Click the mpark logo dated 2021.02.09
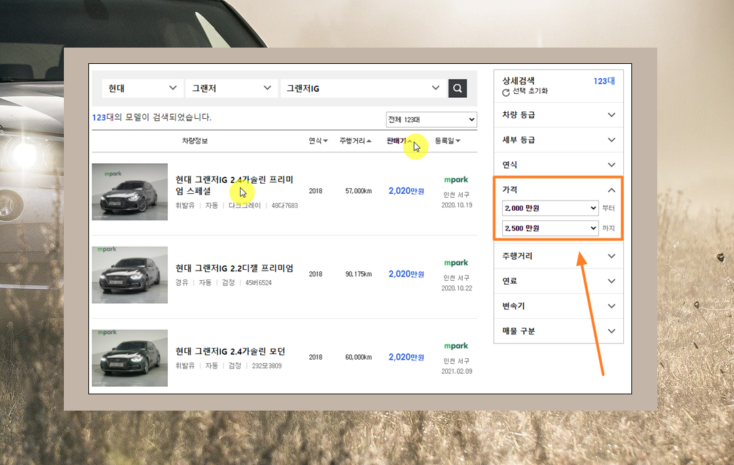 pos(456,346)
